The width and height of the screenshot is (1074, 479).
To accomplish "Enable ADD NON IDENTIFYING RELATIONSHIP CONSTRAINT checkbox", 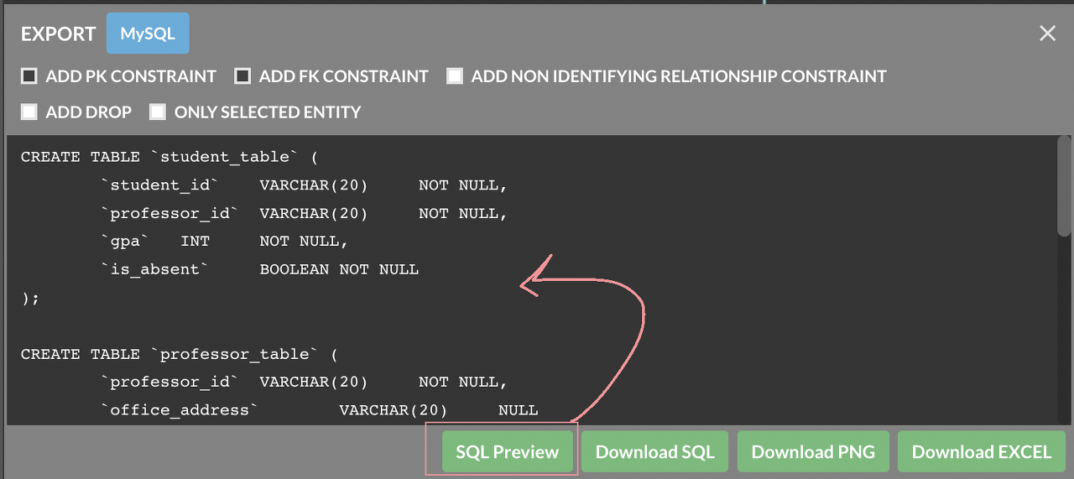I will 455,76.
